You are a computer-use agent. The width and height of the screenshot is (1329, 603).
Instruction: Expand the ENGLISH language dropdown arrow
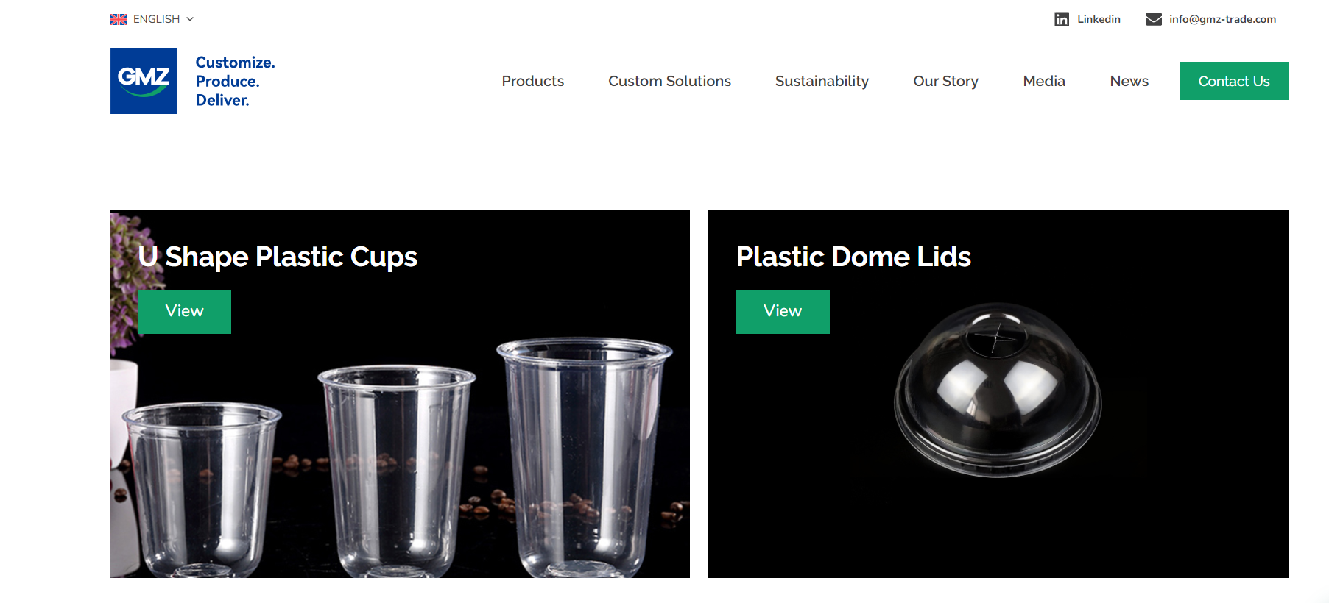point(190,19)
